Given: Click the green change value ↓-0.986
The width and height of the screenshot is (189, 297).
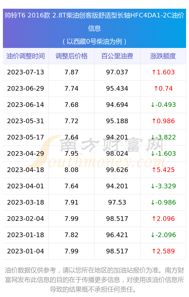Looking at the screenshot, I should tap(163, 203).
